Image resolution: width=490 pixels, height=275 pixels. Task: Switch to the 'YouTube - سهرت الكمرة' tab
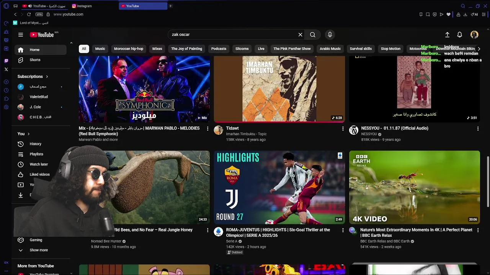(45, 6)
